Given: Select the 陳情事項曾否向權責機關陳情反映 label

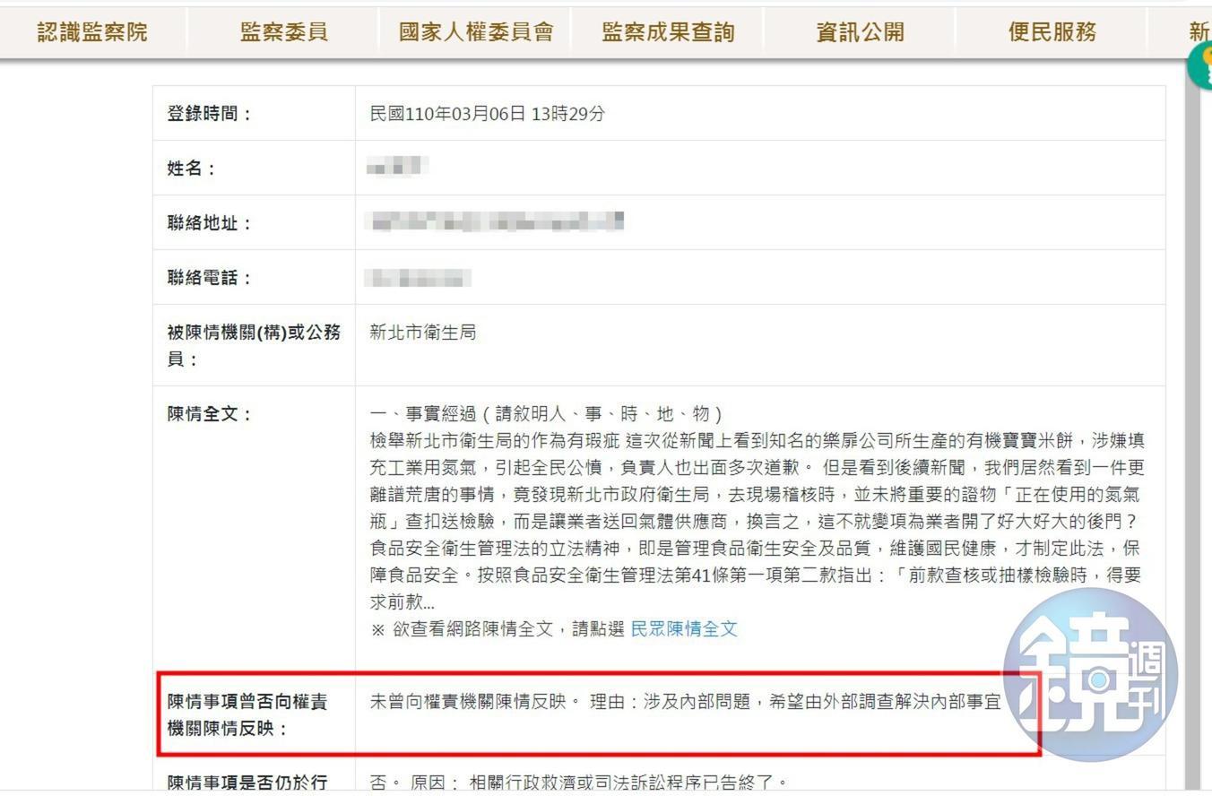Looking at the screenshot, I should 247,715.
